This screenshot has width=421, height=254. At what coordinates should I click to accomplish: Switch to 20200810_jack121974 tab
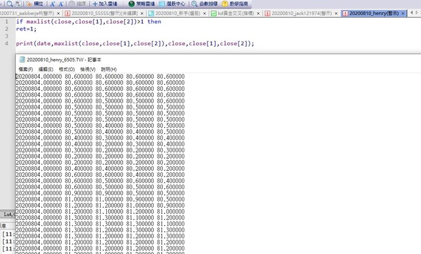[301, 13]
